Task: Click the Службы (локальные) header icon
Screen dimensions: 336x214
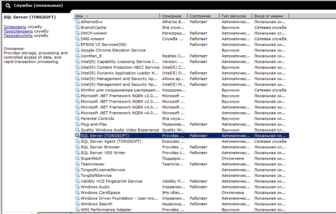Action: click(x=8, y=5)
